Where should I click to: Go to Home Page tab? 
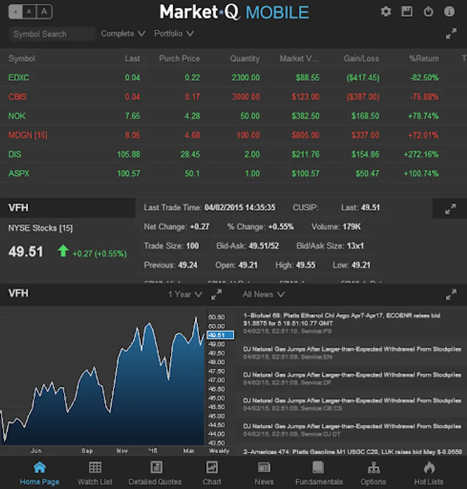40,473
